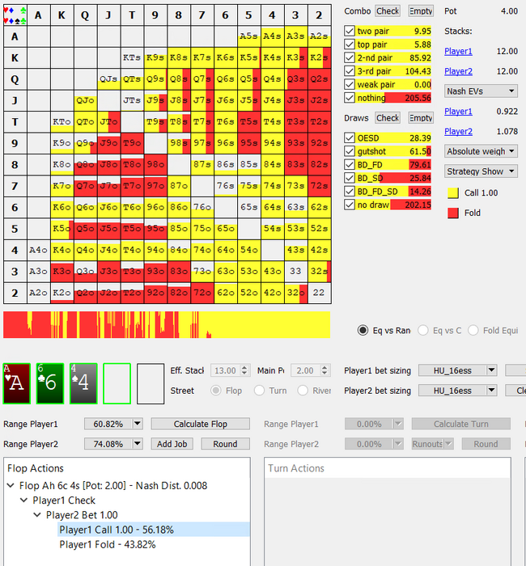The image size is (526, 566).
Task: Click the yellow Call 1.00 color swatch
Action: pyautogui.click(x=453, y=193)
